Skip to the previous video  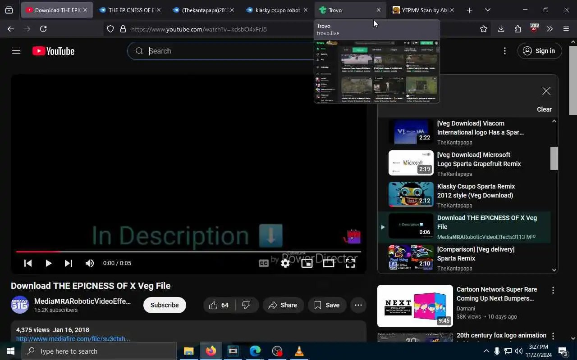tap(28, 263)
